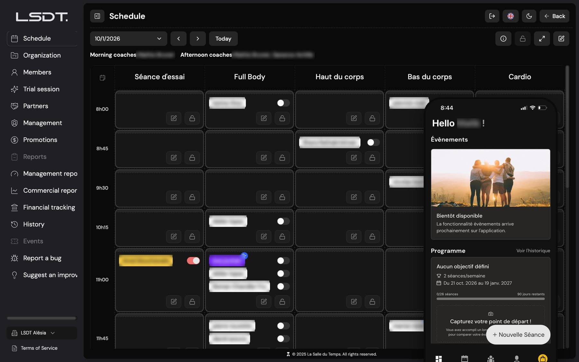Switch language with the UK flag icon
The width and height of the screenshot is (579, 362).
point(510,16)
